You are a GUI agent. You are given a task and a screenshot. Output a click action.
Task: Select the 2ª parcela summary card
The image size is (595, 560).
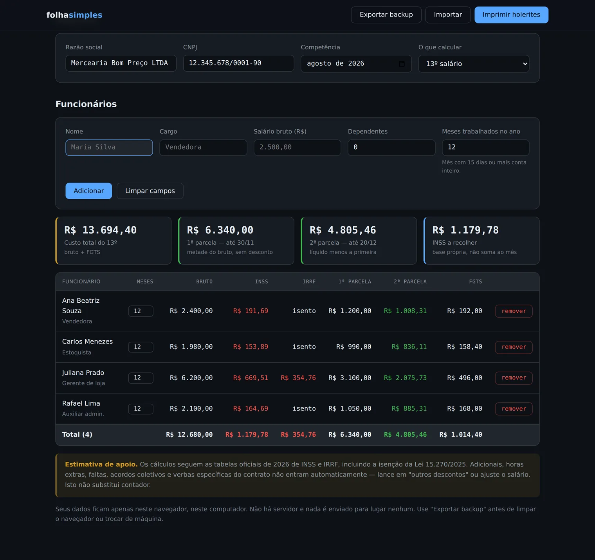point(359,241)
